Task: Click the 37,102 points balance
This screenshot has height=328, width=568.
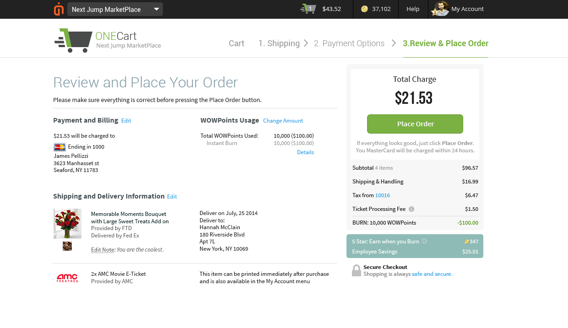Action: [x=381, y=9]
